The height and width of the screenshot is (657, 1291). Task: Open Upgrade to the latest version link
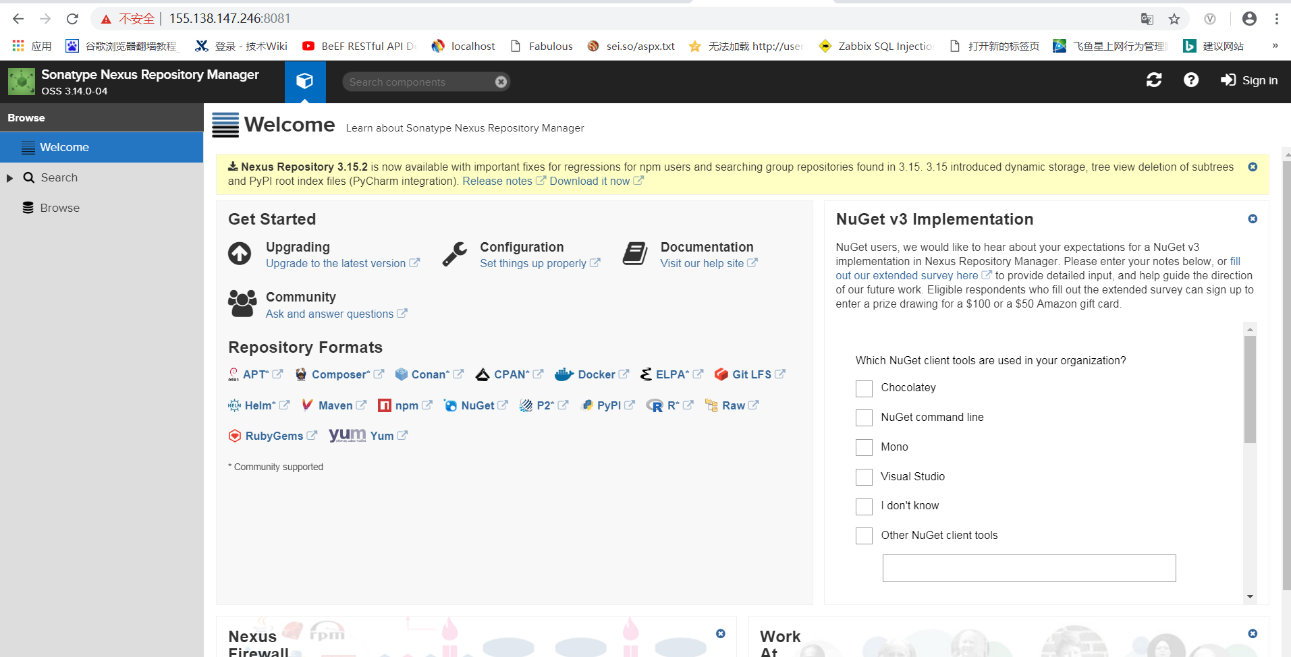coord(342,263)
